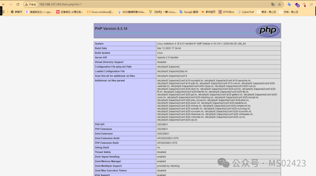This screenshot has width=316, height=176.
Task: Click the blue translator extension icon
Action: 289,4
